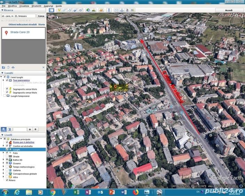Open Firefox from the taskbar
This screenshot has width=245, height=196.
(136, 192)
